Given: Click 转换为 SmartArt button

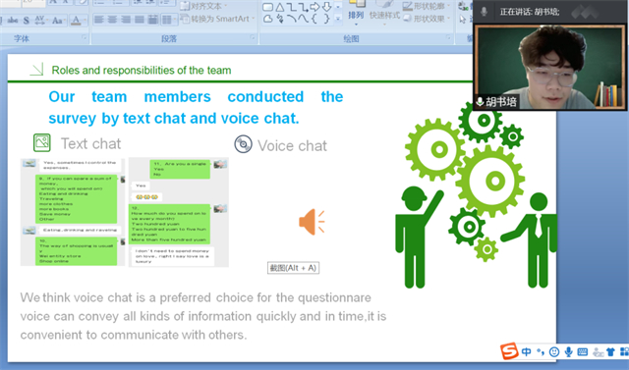Looking at the screenshot, I should (x=217, y=19).
